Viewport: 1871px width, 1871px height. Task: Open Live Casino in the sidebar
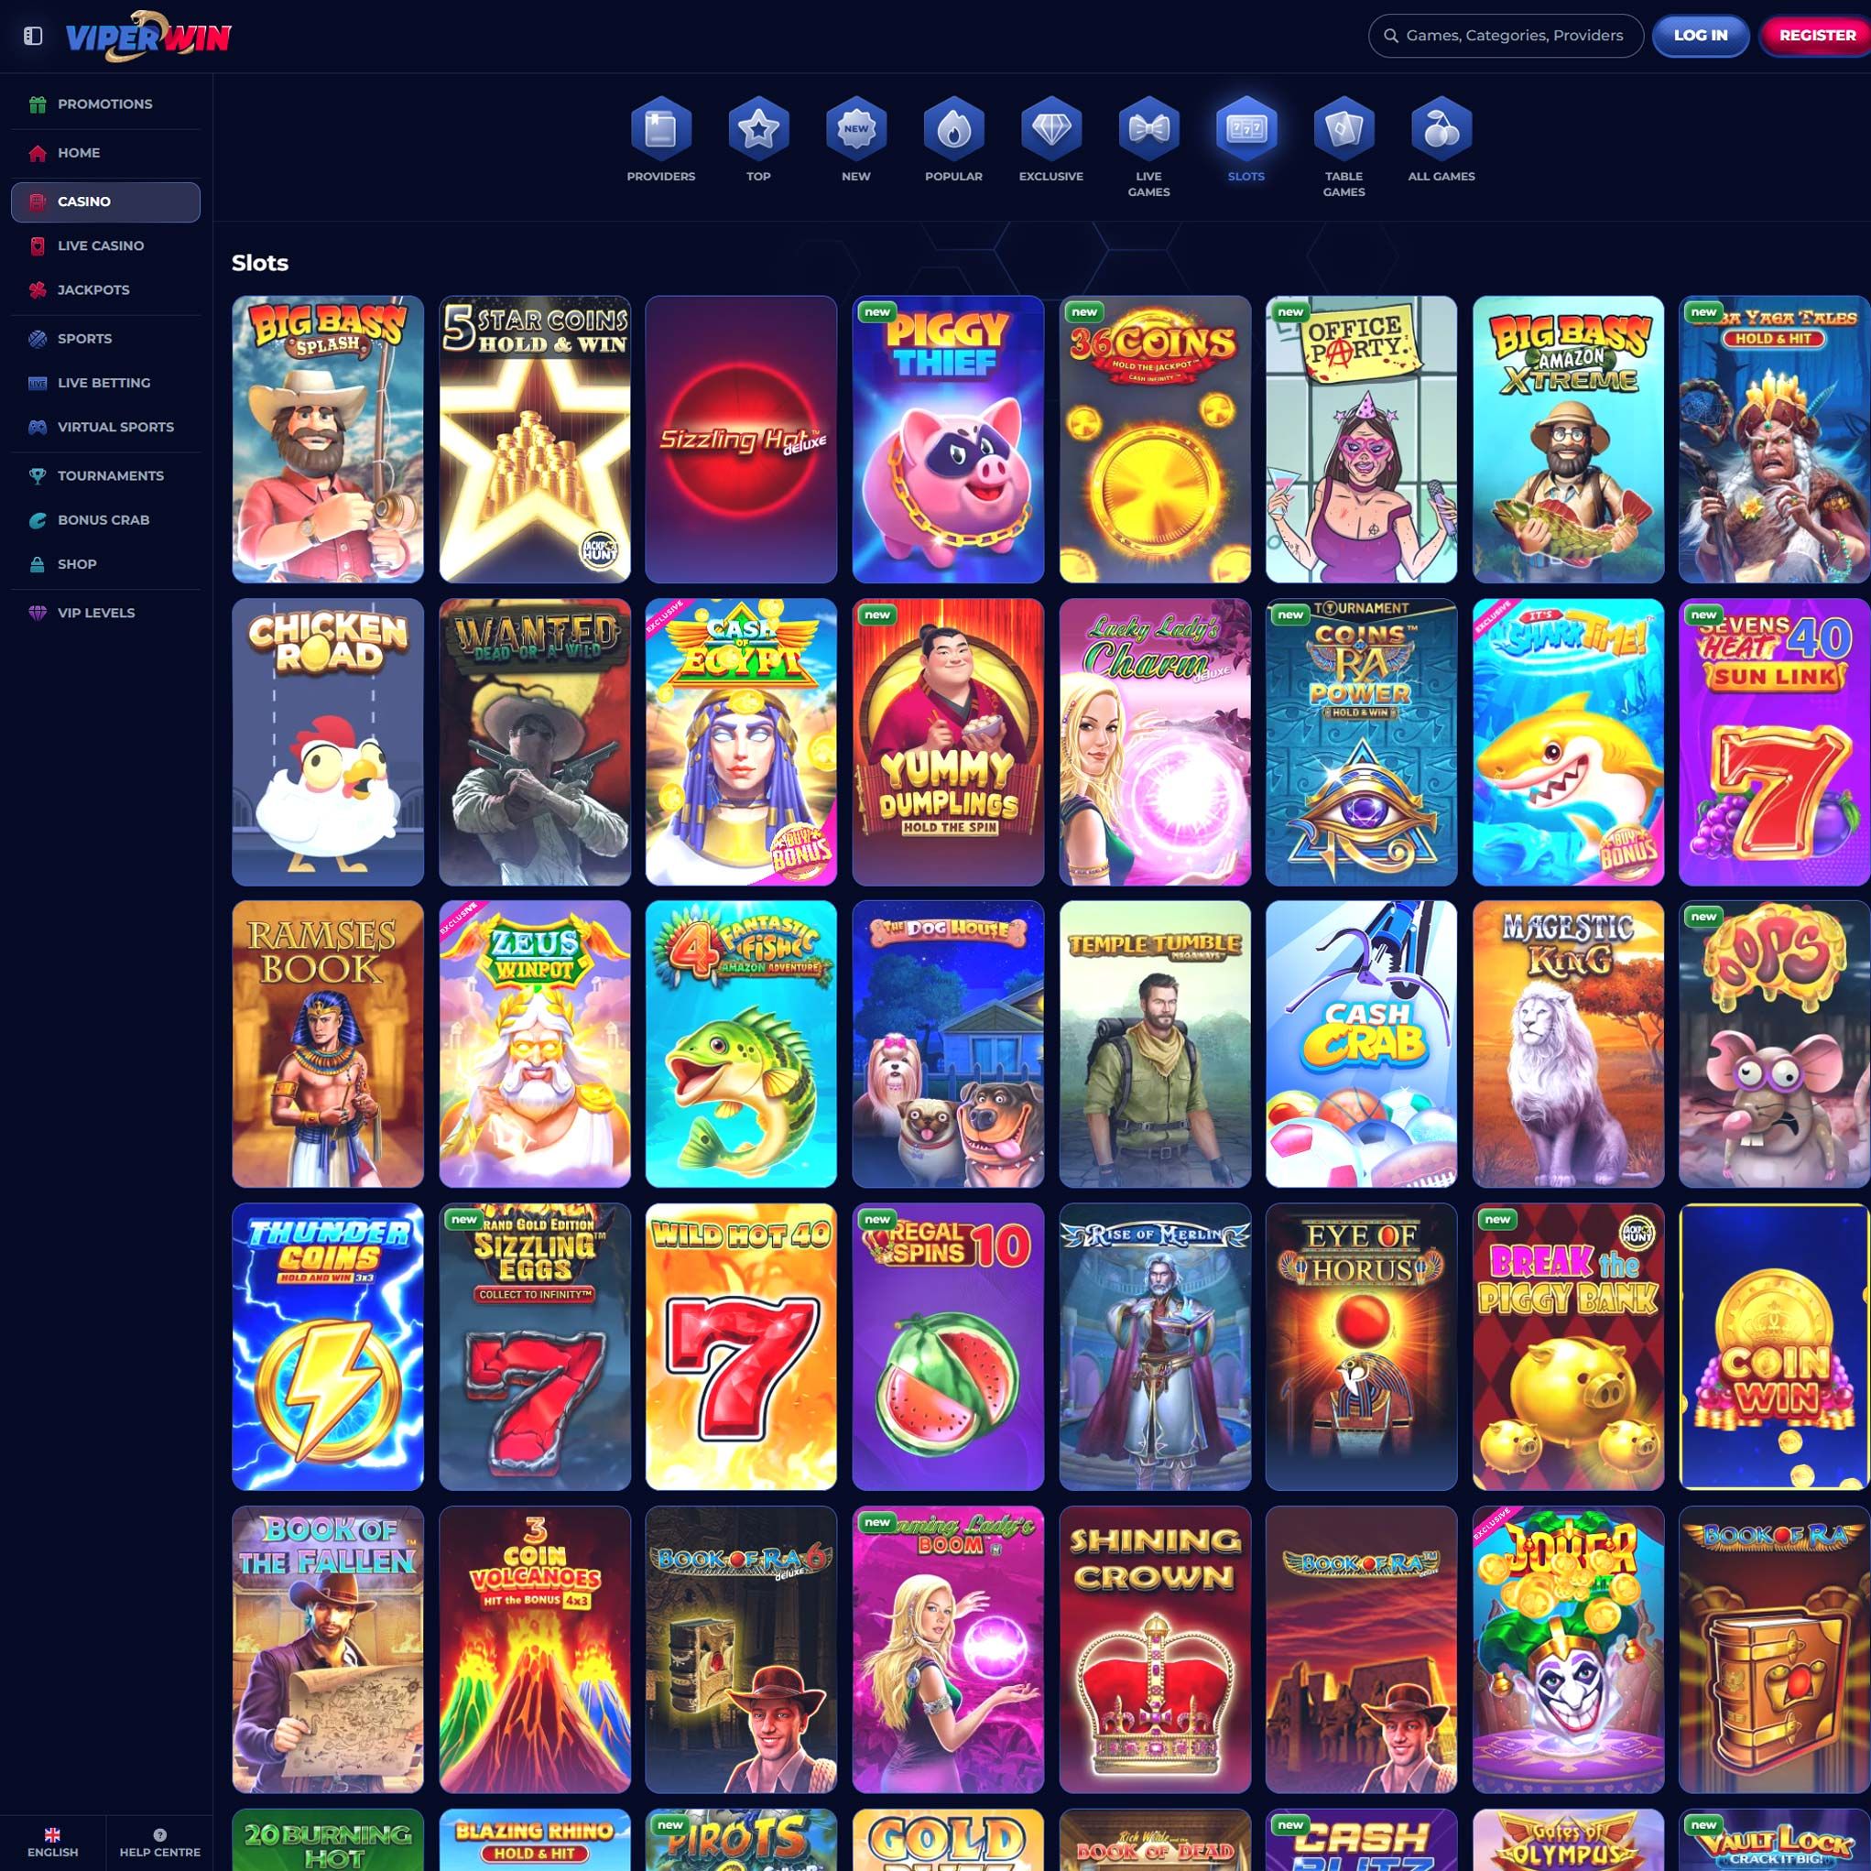(105, 246)
